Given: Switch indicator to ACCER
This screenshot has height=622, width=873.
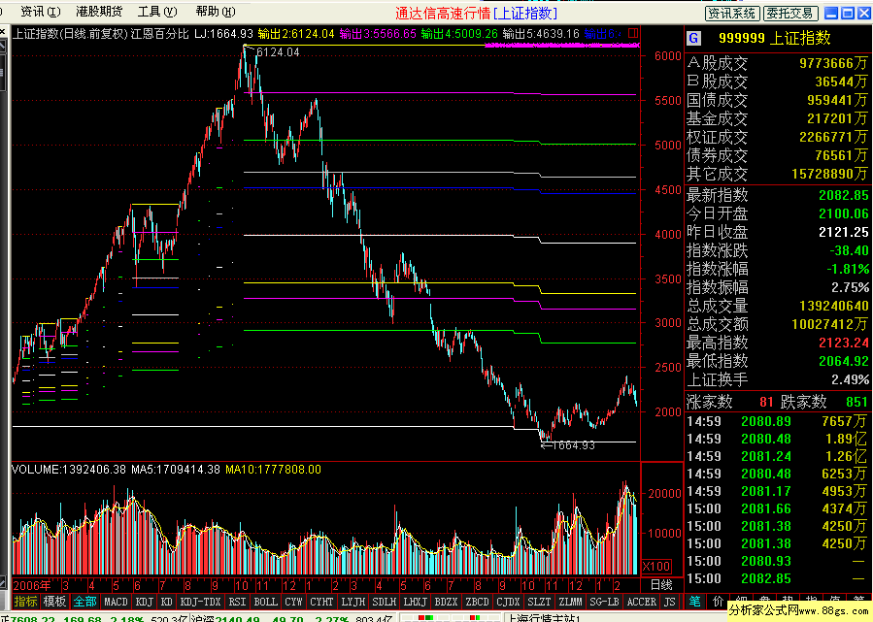Looking at the screenshot, I should (641, 602).
